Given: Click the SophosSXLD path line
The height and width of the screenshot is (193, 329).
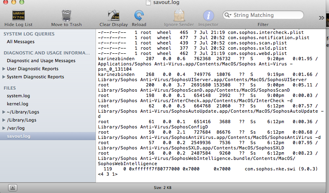Looking at the screenshot, I should pos(191,148).
